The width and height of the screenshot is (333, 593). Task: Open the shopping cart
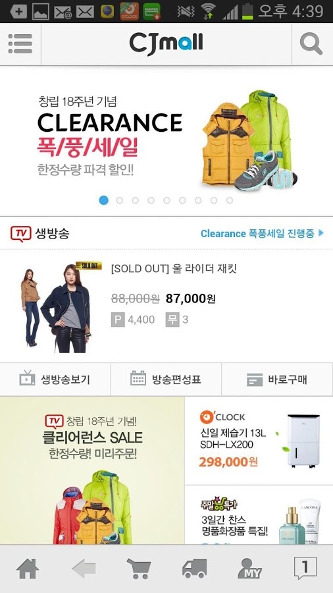(139, 569)
